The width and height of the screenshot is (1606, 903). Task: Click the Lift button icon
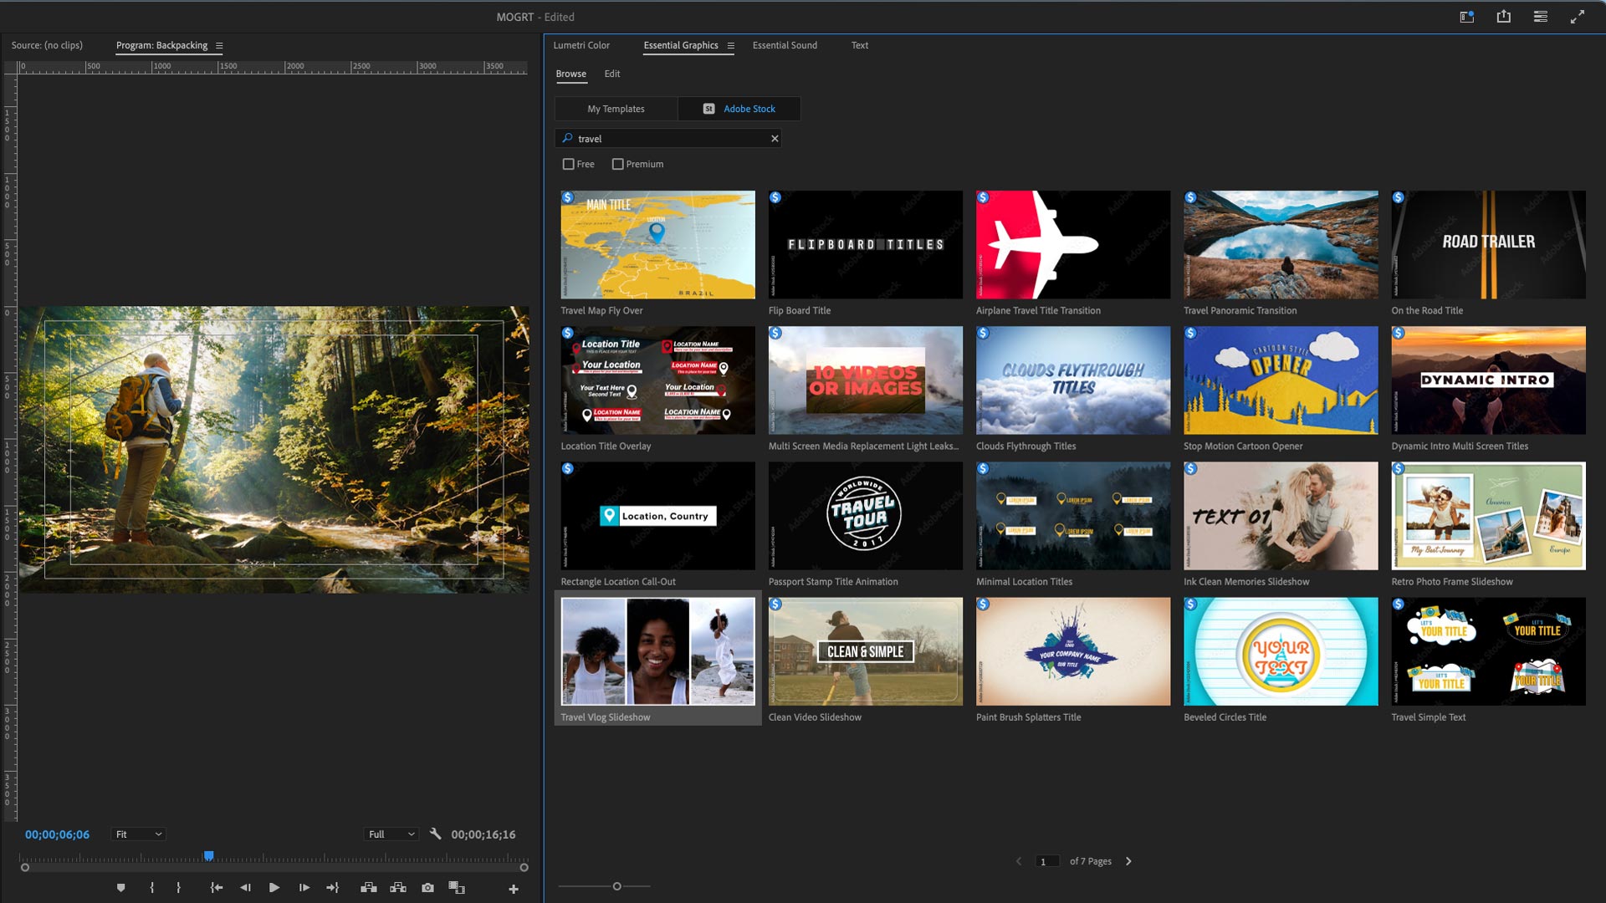coord(368,888)
